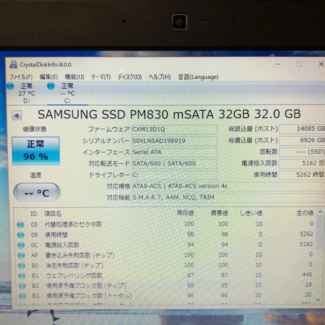Click power on count value 5162 回
325x325 pixels.
[x=302, y=164]
